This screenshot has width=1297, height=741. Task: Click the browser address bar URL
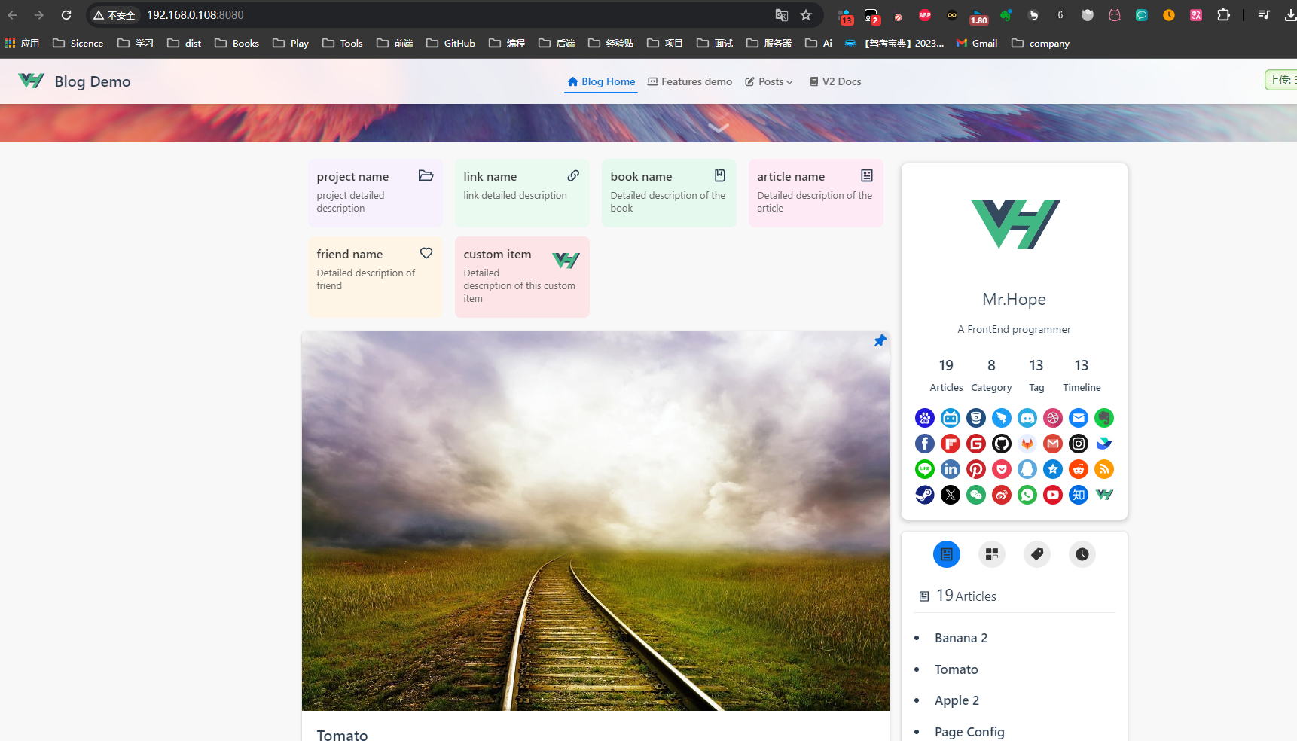coord(195,15)
